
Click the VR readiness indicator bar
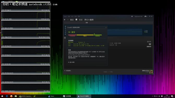coord(85,35)
